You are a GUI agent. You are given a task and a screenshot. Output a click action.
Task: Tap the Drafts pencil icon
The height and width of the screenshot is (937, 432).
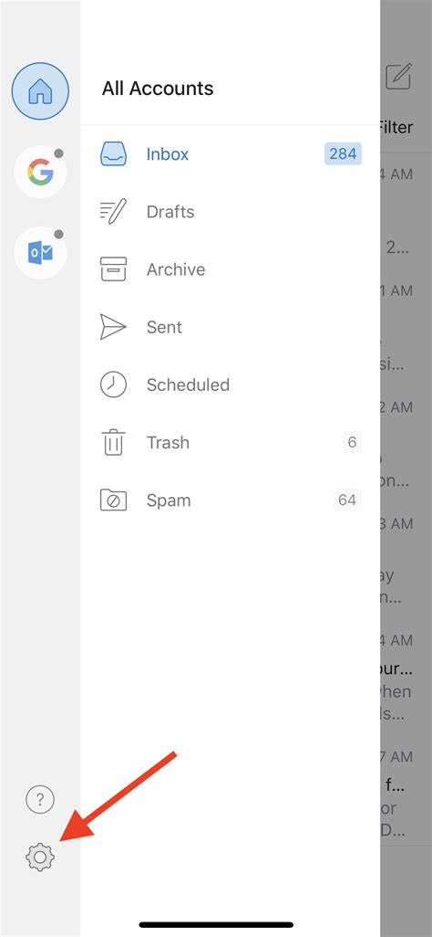(x=113, y=212)
